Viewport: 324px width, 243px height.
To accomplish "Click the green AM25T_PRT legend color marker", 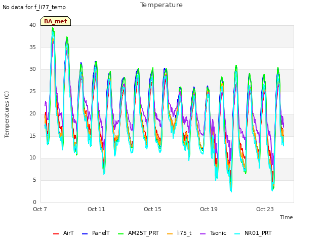I will 120,234.
